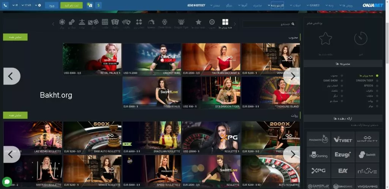Open the Cricket War game thumbnail
389x189 pixels.
(152, 59)
